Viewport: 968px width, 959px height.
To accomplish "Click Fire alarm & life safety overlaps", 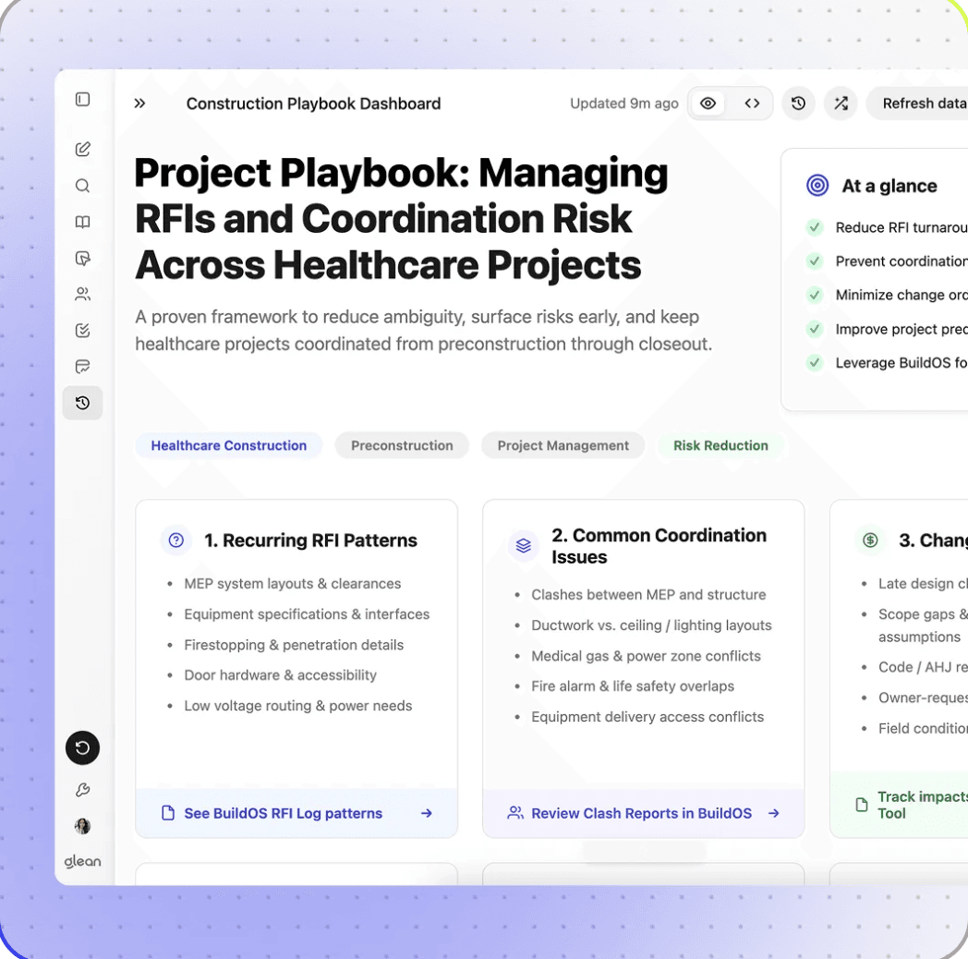I will pos(633,686).
